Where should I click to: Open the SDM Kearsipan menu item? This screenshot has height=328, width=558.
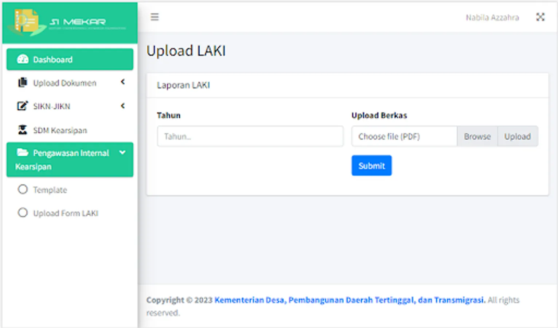pos(70,130)
